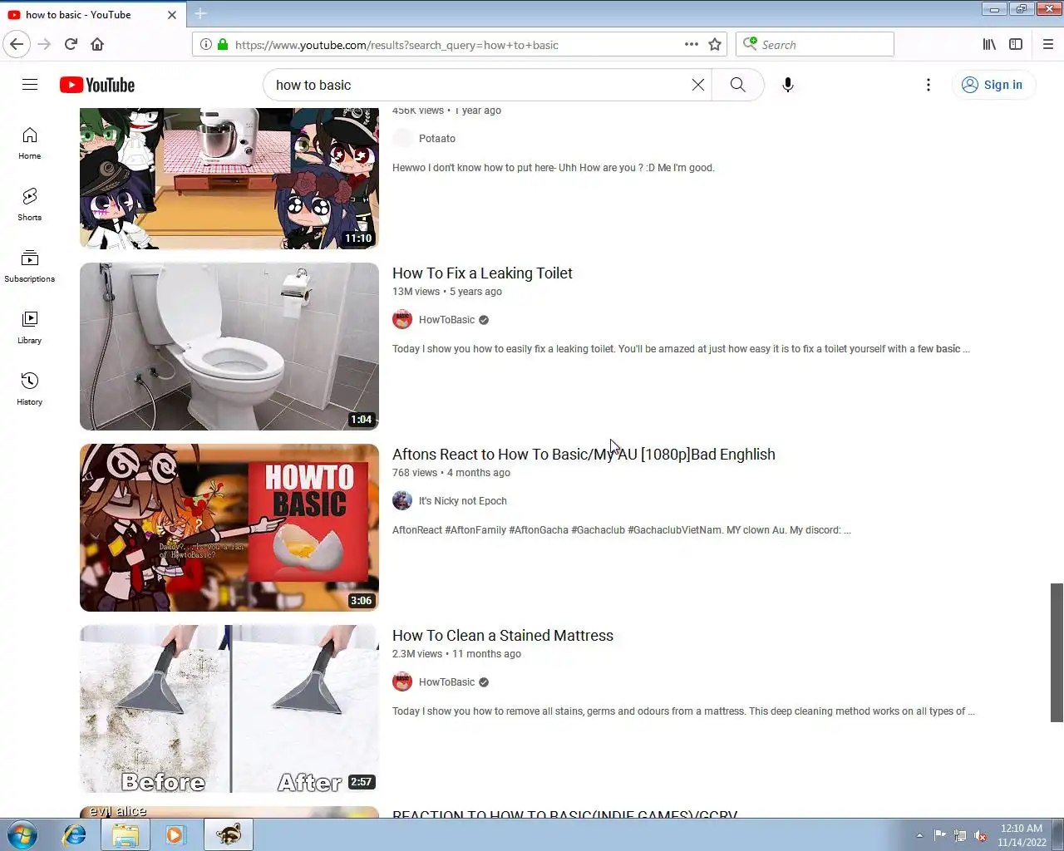Screen dimensions: 1064x851
Task: Click the YouTube search magnifier button
Action: click(738, 85)
